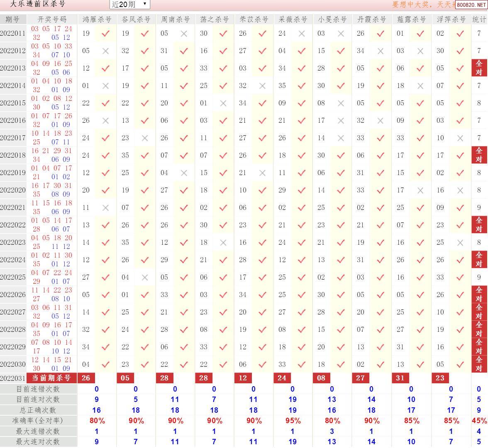Click 浮萍 gray cross in row 2022023
The height and width of the screenshot is (448, 488).
point(460,243)
